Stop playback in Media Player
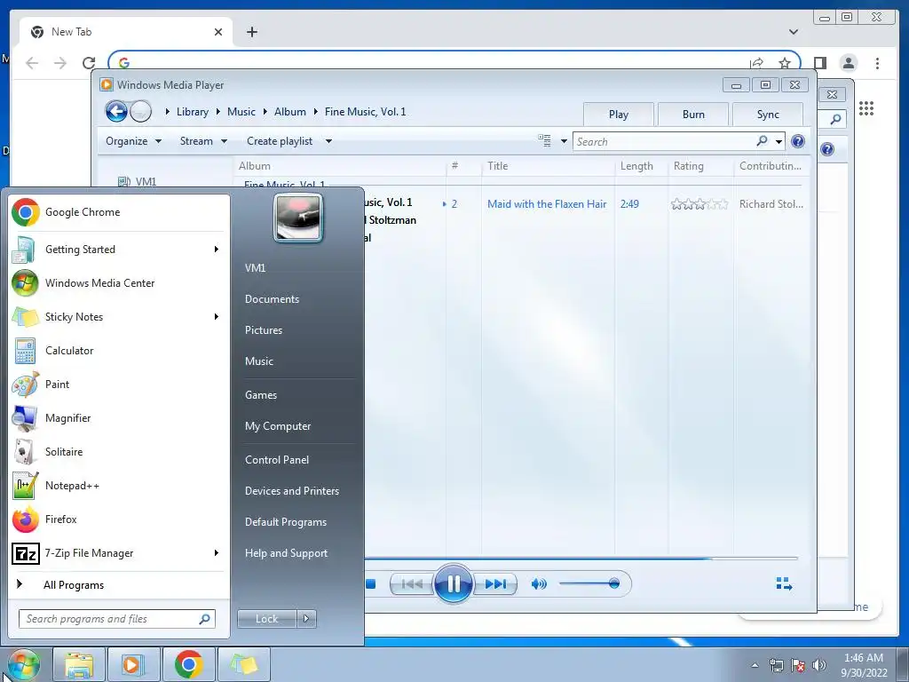 point(371,584)
